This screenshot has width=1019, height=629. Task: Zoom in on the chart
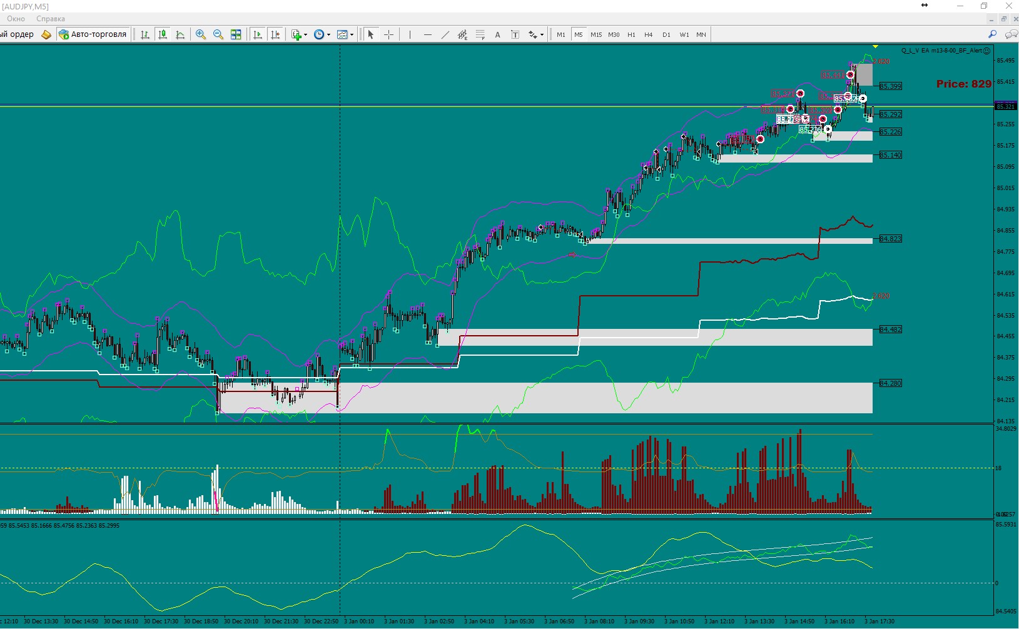(201, 34)
